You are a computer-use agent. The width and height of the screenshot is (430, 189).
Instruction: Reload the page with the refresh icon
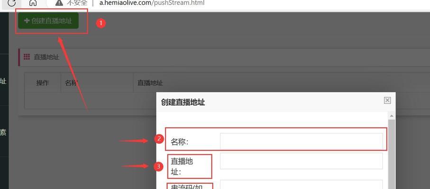click(11, 3)
